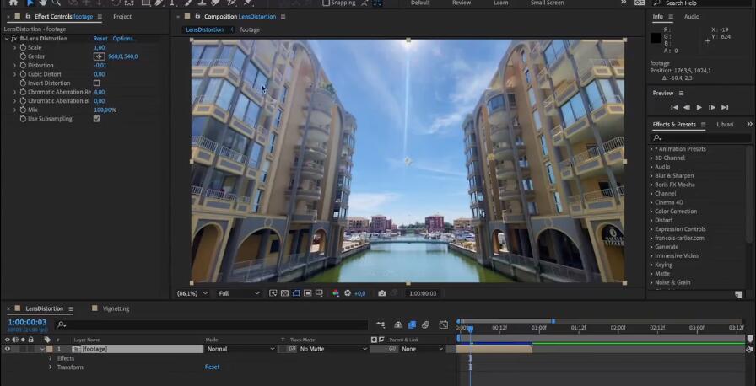
Task: Open the Show Channel color icon
Action: (x=336, y=293)
